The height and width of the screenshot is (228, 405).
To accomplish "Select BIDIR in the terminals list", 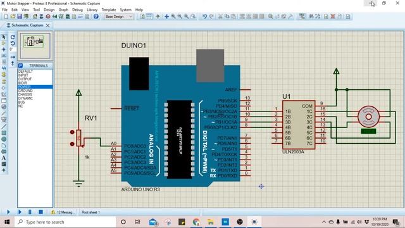I will [35, 83].
